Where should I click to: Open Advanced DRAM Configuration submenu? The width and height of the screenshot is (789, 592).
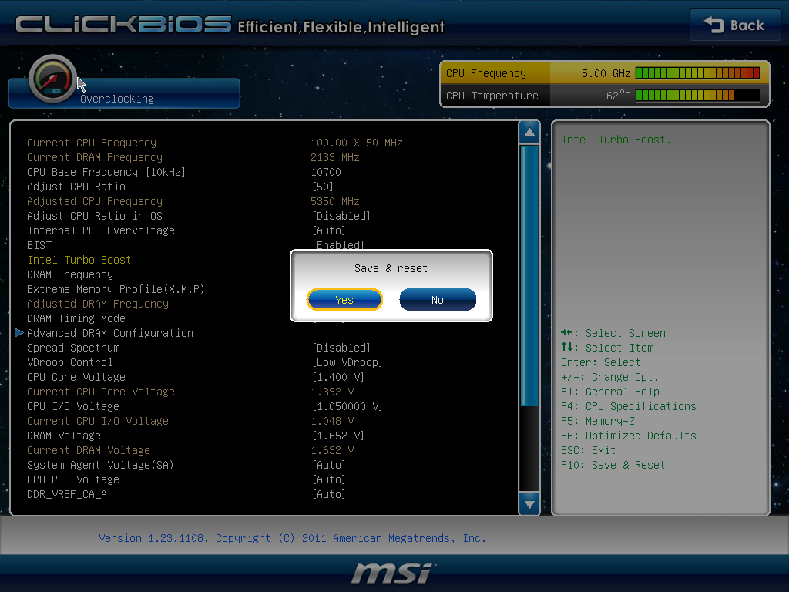pyautogui.click(x=110, y=333)
